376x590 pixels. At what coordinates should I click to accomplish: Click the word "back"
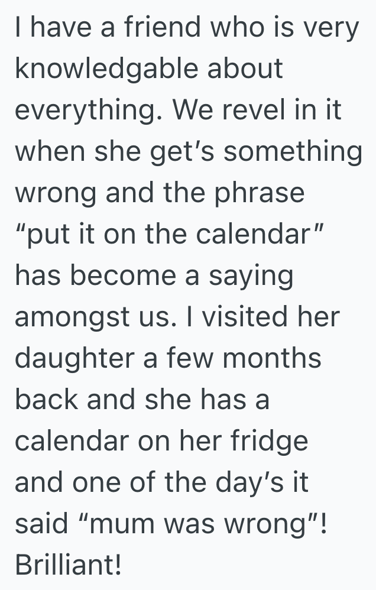(47, 400)
